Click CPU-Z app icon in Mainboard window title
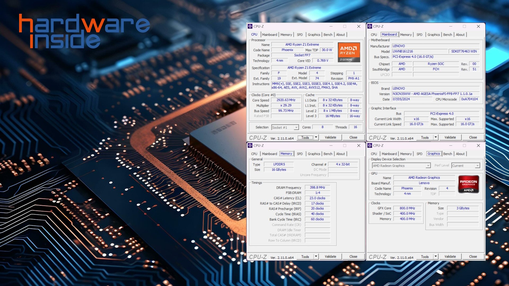 pyautogui.click(x=370, y=26)
